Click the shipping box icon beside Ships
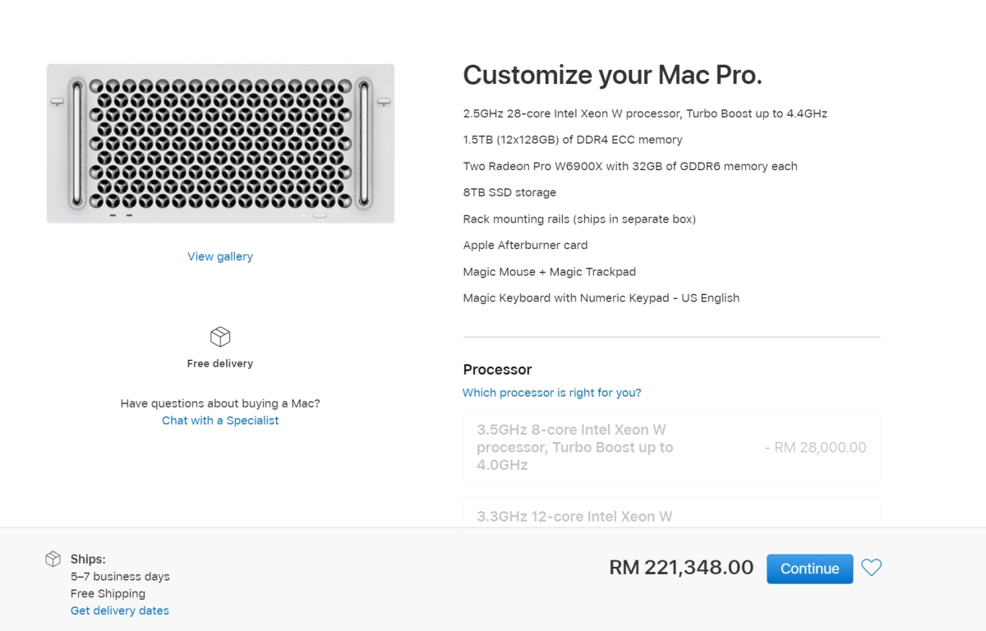The image size is (986, 631). pyautogui.click(x=53, y=558)
